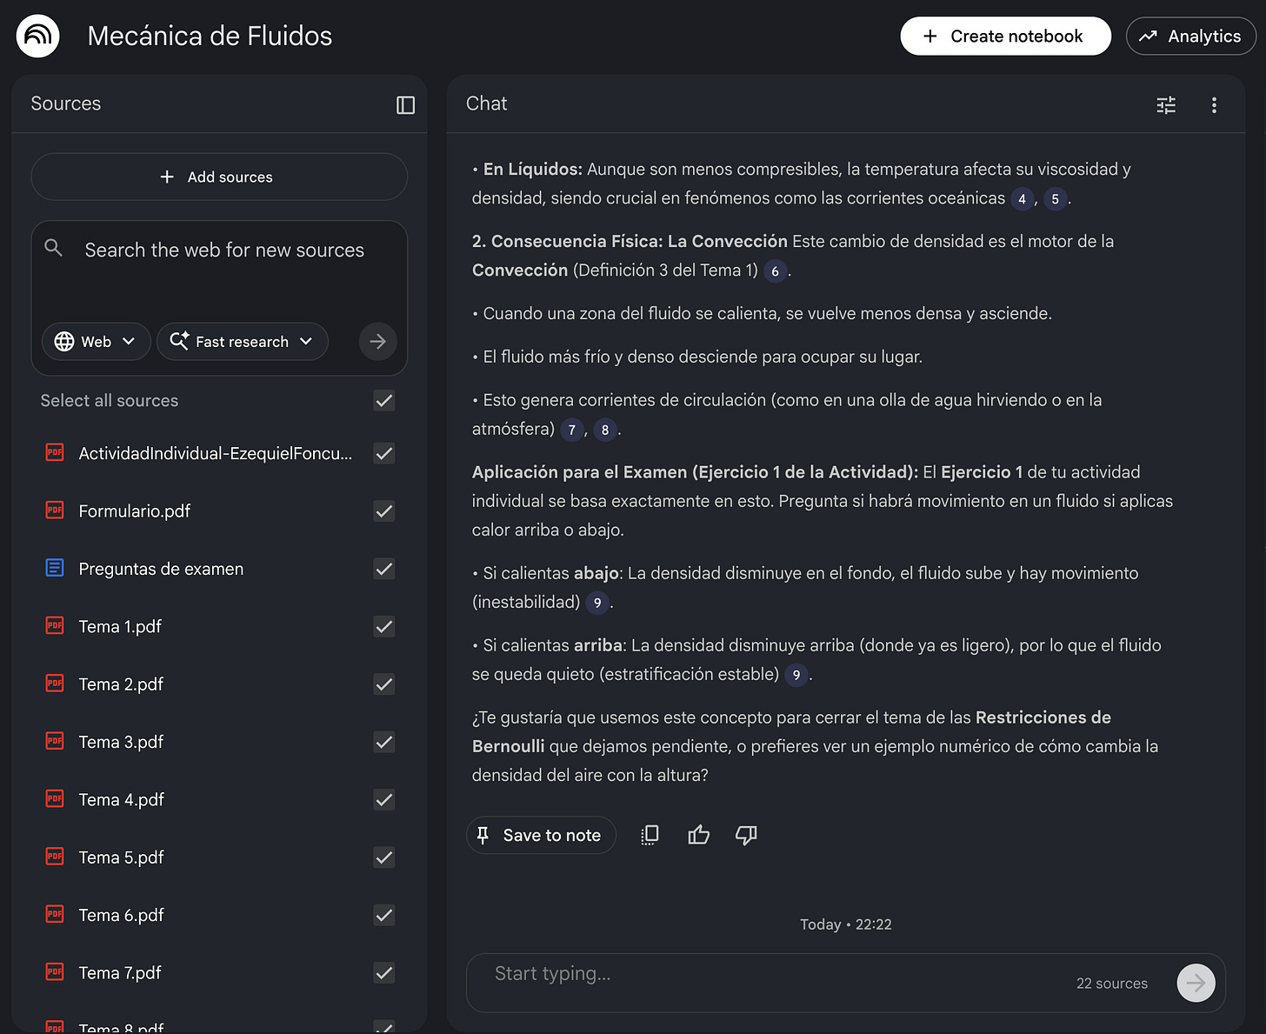Image resolution: width=1266 pixels, height=1034 pixels.
Task: Click PDF icon next to Formulario.pdf
Action: [x=55, y=510]
